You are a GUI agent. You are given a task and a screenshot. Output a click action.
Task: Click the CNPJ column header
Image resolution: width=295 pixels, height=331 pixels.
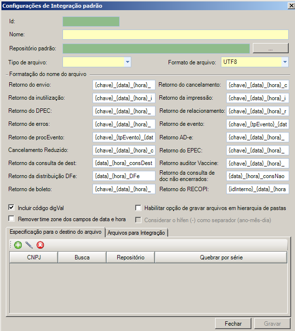pos(33,257)
